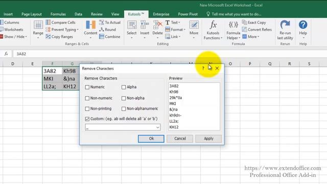Open the Formulas tab

click(58, 14)
